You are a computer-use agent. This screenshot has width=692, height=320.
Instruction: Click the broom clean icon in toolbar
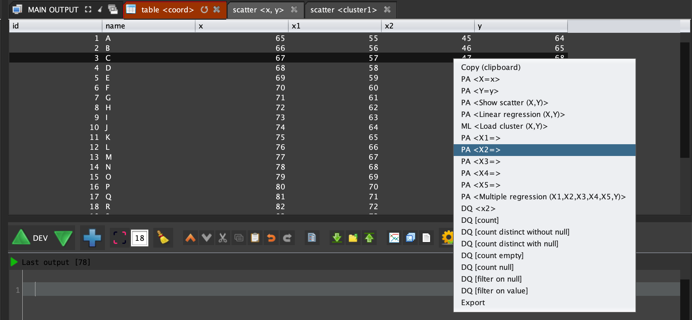pos(163,238)
